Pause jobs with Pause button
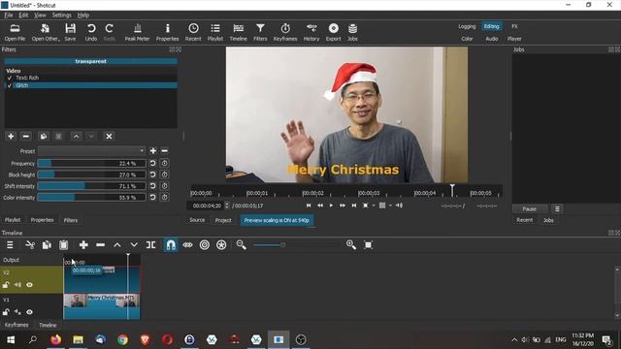Image resolution: width=621 pixels, height=349 pixels. coord(530,209)
